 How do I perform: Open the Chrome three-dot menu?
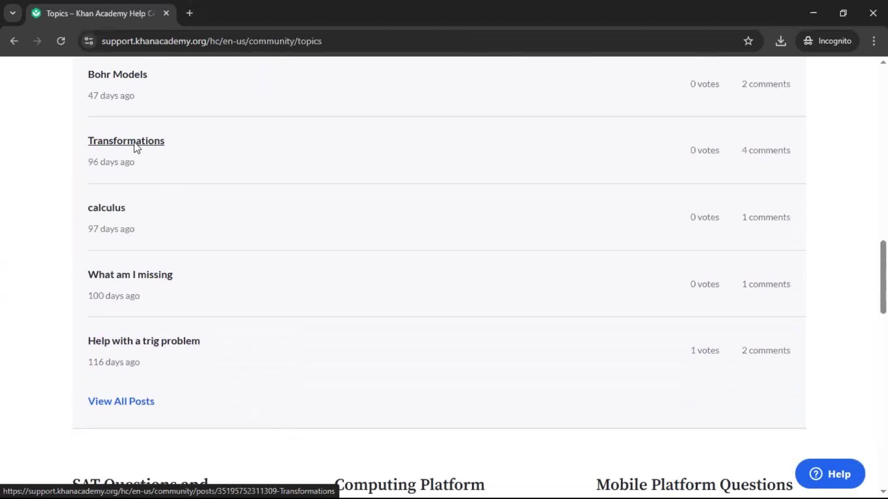pyautogui.click(x=874, y=41)
